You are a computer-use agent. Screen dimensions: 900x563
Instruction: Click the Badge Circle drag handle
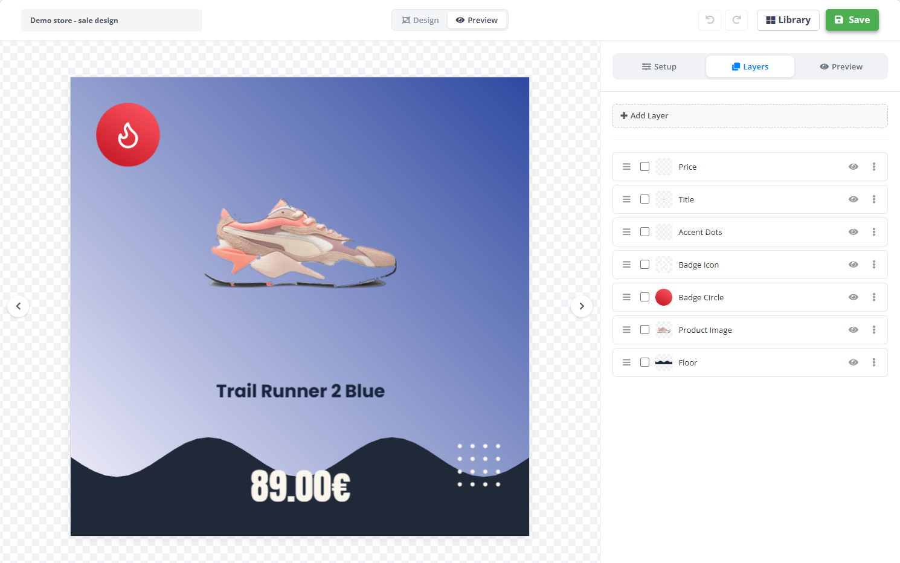point(627,297)
